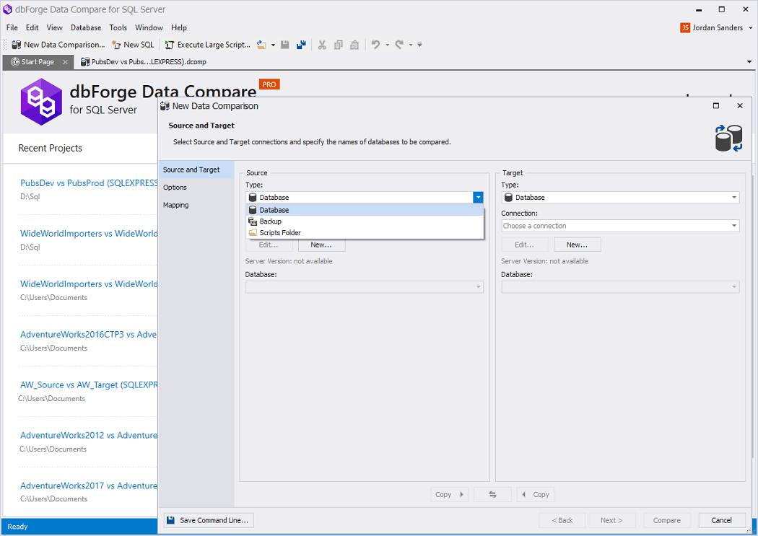Click Copy source to target button
Viewport: 758px width, 536px height.
click(449, 494)
